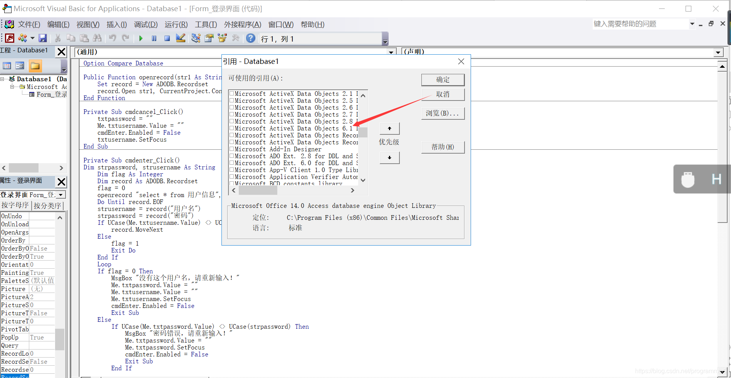
Task: Check Microsoft ActiveX Data Objects 6.1 Library
Action: tap(232, 128)
